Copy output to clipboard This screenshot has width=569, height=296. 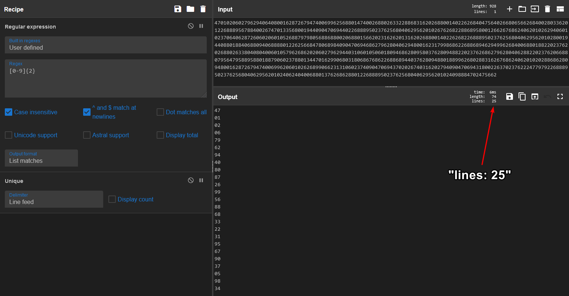click(x=522, y=96)
